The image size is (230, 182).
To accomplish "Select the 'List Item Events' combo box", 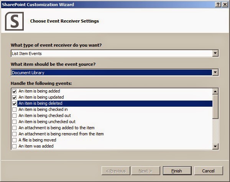I will click(115, 54).
